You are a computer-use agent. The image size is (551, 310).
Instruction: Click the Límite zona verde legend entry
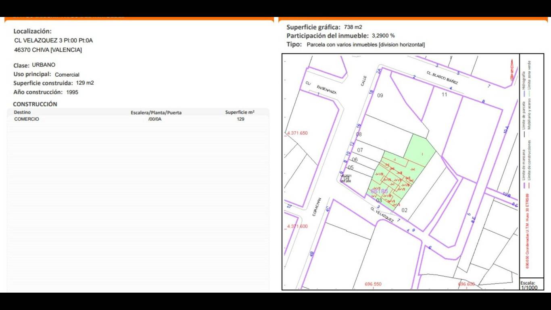tap(529, 75)
